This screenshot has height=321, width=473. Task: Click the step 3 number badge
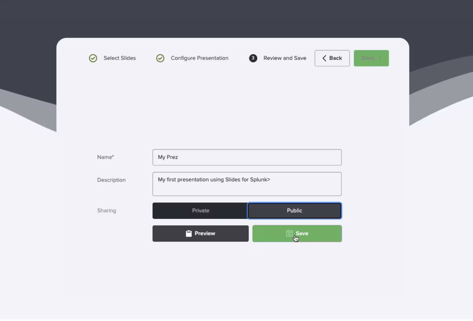coord(253,58)
